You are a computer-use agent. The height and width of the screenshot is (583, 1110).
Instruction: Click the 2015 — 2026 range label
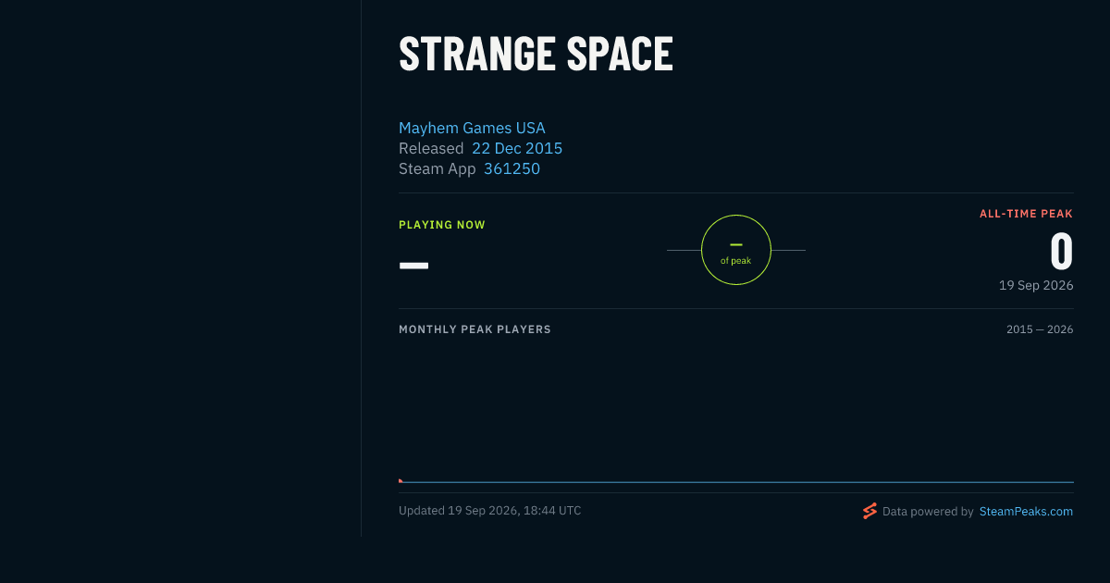pos(1040,329)
